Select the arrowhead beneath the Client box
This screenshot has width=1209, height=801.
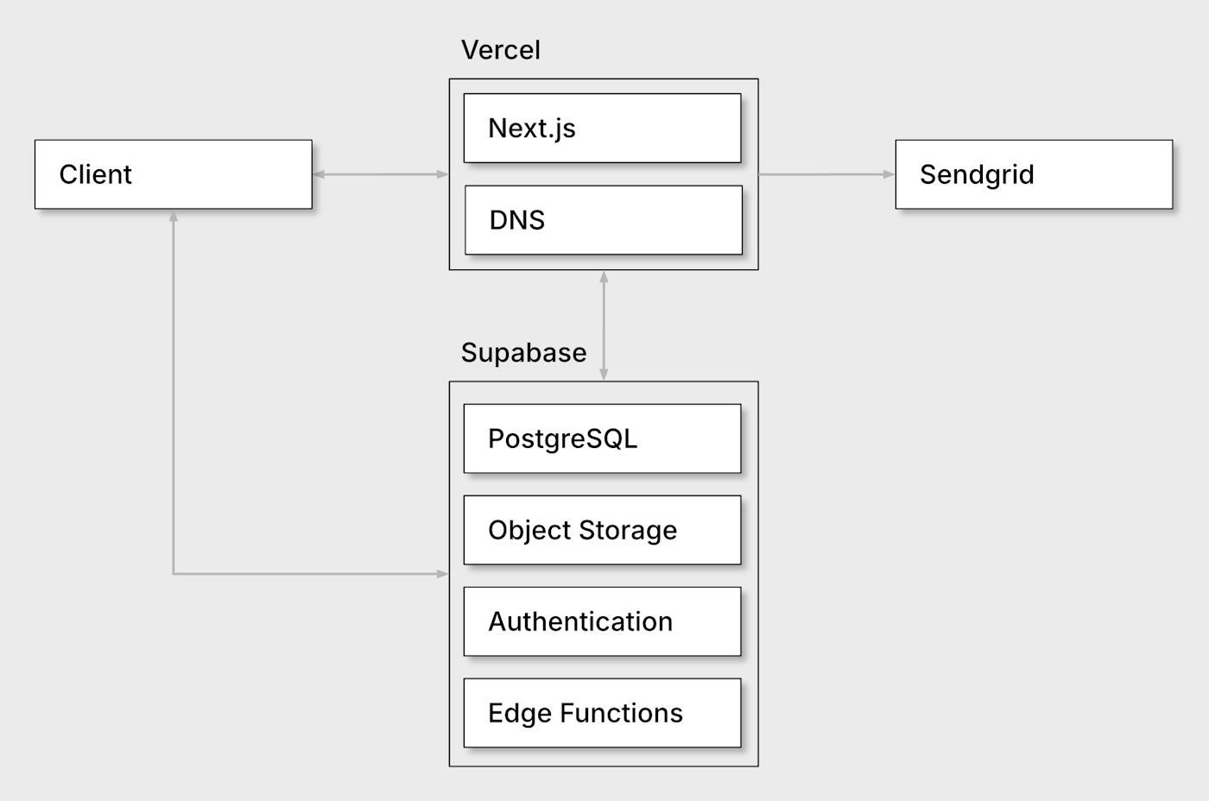[x=174, y=217]
